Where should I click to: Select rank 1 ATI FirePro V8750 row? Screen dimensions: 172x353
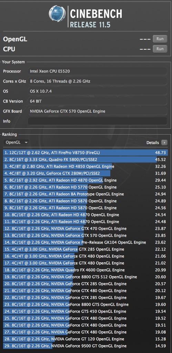[x=85, y=153]
